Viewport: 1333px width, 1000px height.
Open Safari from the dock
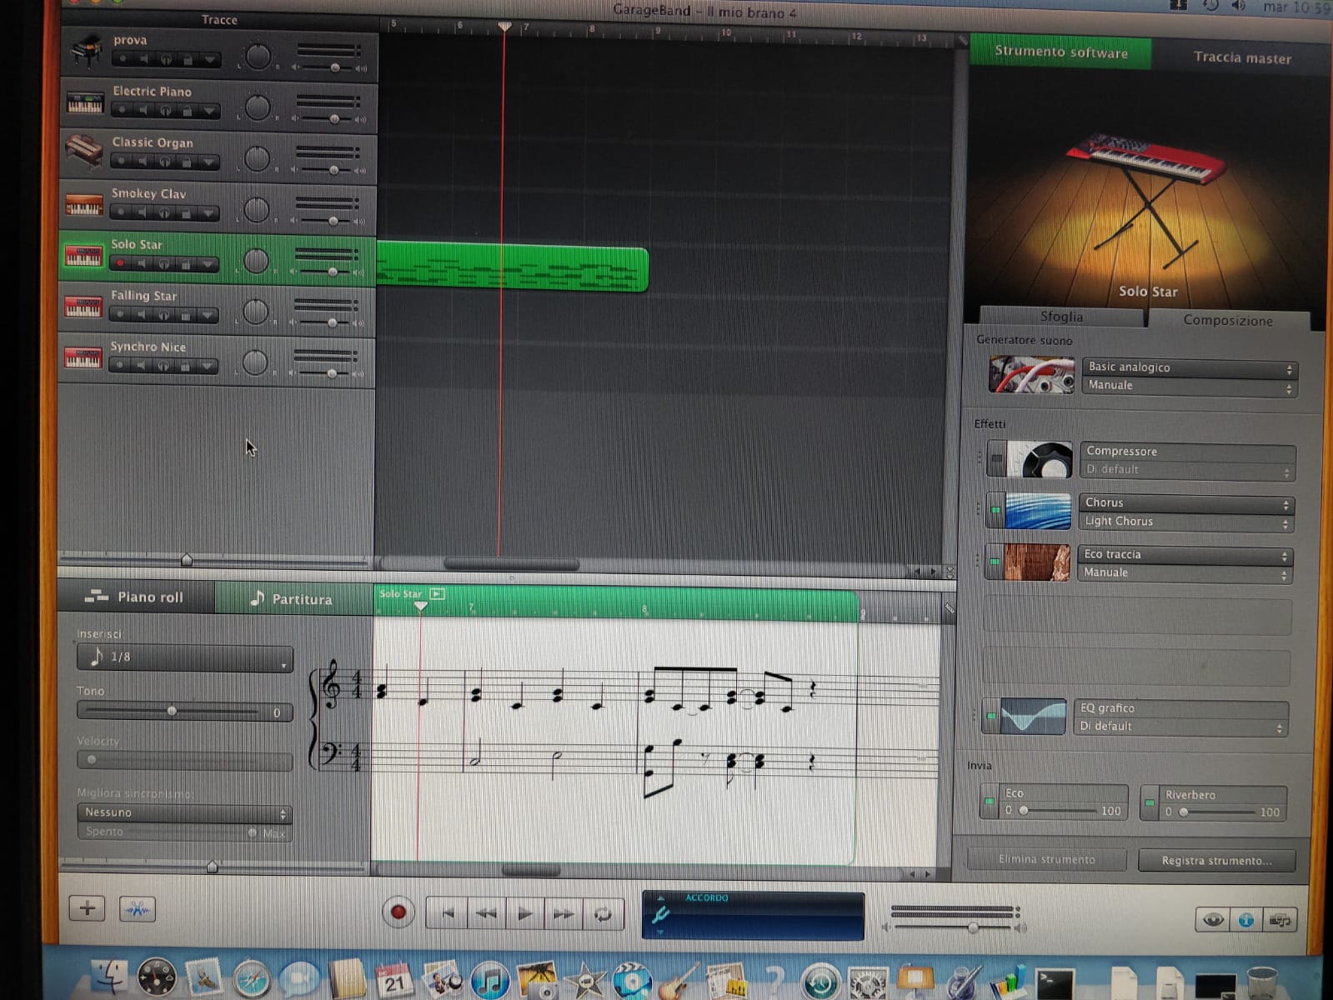252,980
